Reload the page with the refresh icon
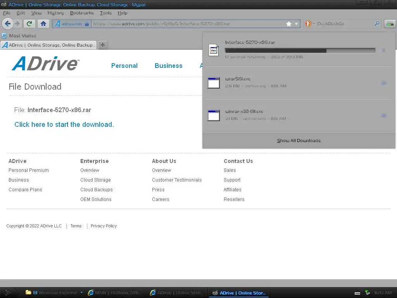This screenshot has height=298, width=397. pyautogui.click(x=29, y=24)
